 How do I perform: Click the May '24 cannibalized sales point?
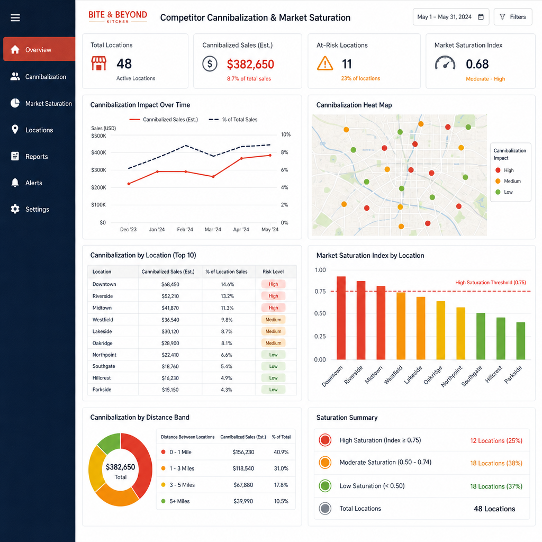270,155
